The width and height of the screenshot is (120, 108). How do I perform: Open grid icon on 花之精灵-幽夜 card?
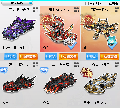coord(35,10)
